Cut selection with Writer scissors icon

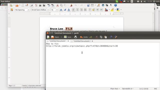57,5
